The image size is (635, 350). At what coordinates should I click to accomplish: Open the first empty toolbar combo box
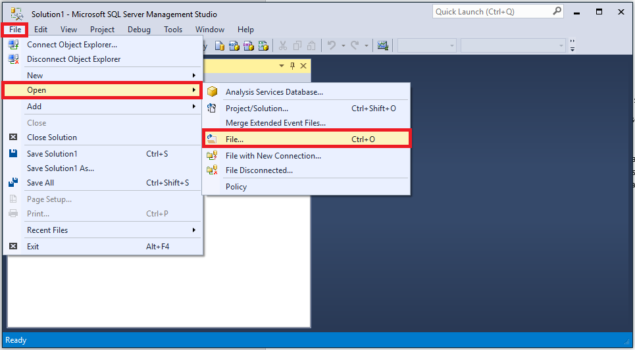427,46
